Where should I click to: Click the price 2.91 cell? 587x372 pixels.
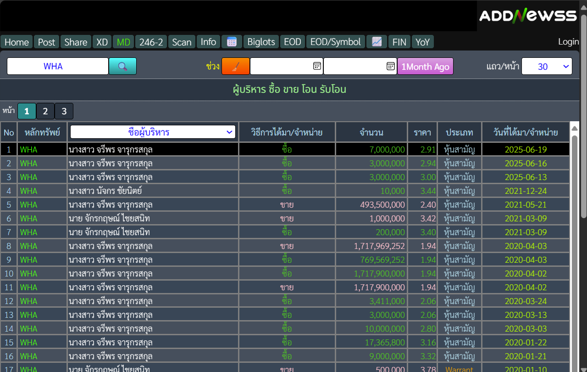coord(422,149)
